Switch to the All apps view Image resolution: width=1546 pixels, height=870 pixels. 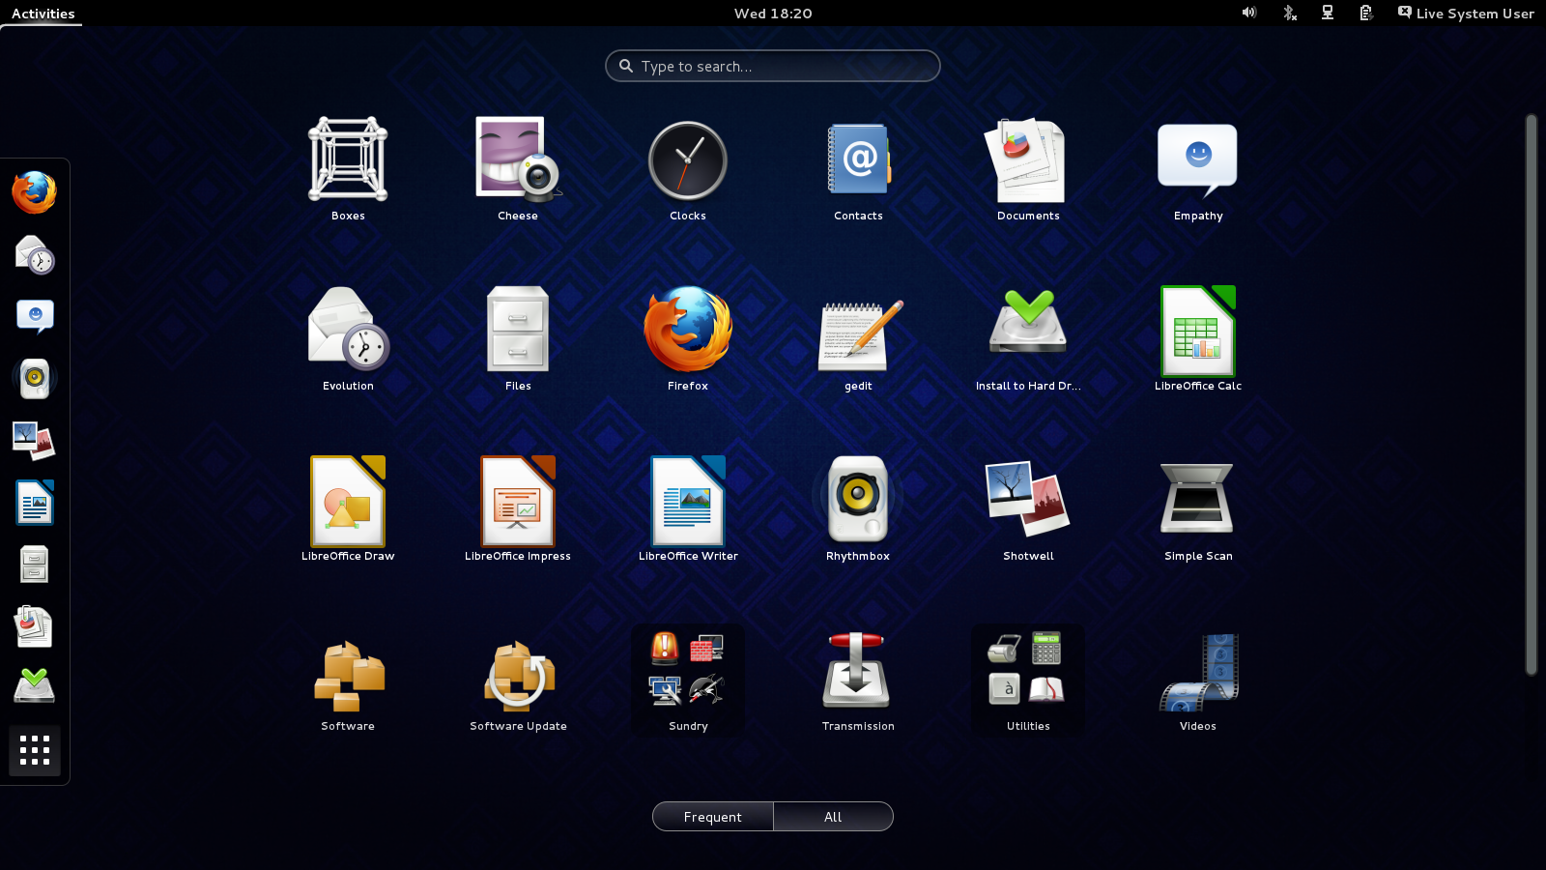click(x=833, y=817)
